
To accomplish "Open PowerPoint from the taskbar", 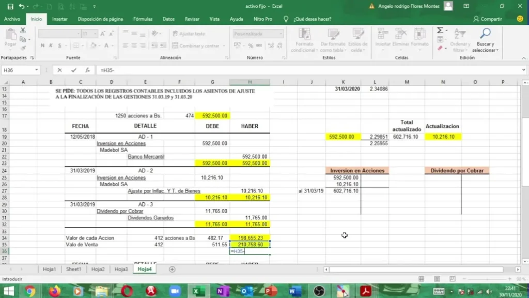I will coord(270,291).
